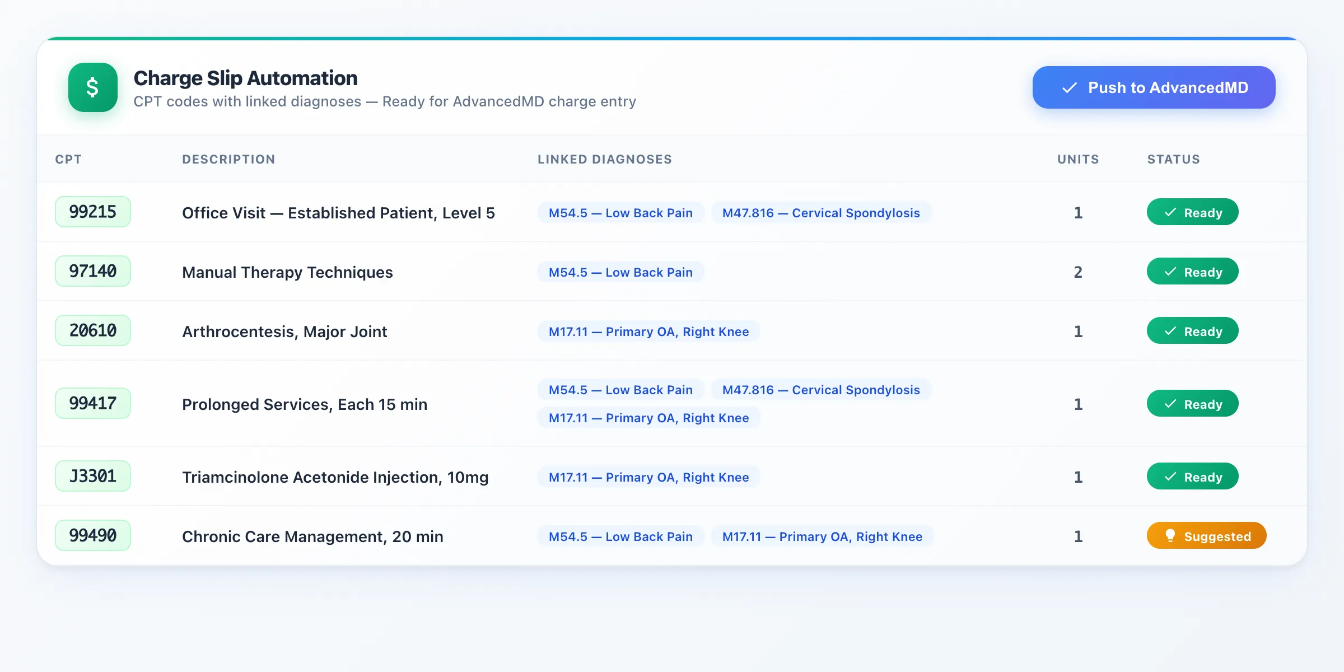
Task: Click the 99490 CPT code badge
Action: click(x=93, y=535)
